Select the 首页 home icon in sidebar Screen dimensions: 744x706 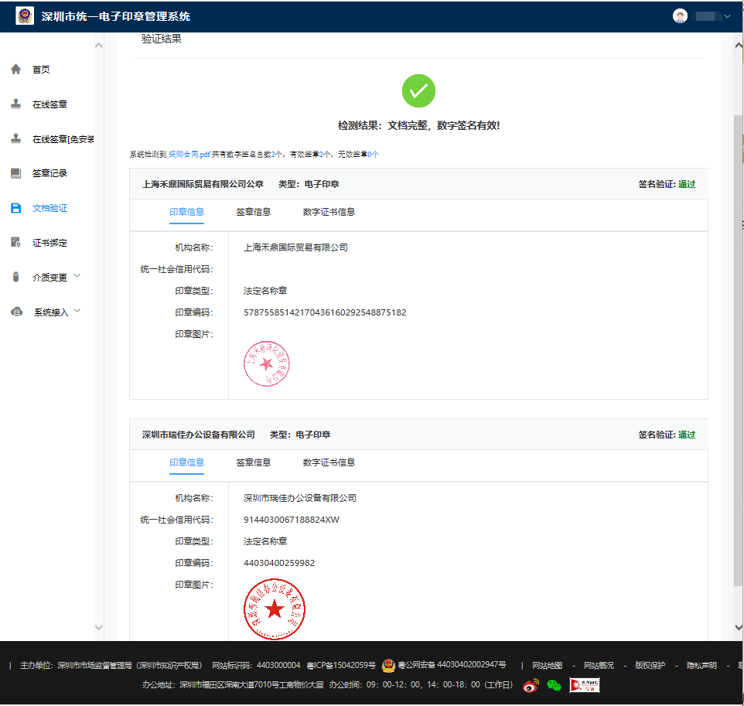click(x=15, y=69)
